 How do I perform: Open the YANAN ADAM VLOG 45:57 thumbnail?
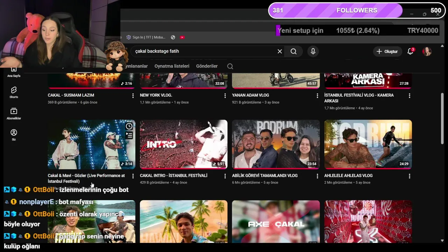click(x=276, y=81)
